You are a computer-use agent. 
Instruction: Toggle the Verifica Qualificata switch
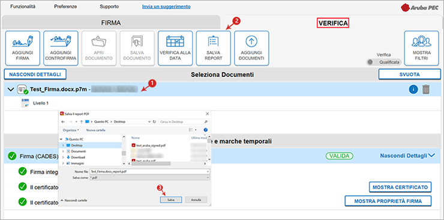[x=383, y=62]
